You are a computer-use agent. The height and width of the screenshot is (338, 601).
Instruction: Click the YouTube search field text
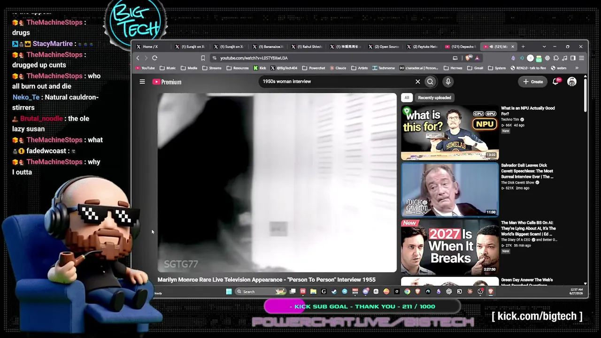pyautogui.click(x=287, y=82)
